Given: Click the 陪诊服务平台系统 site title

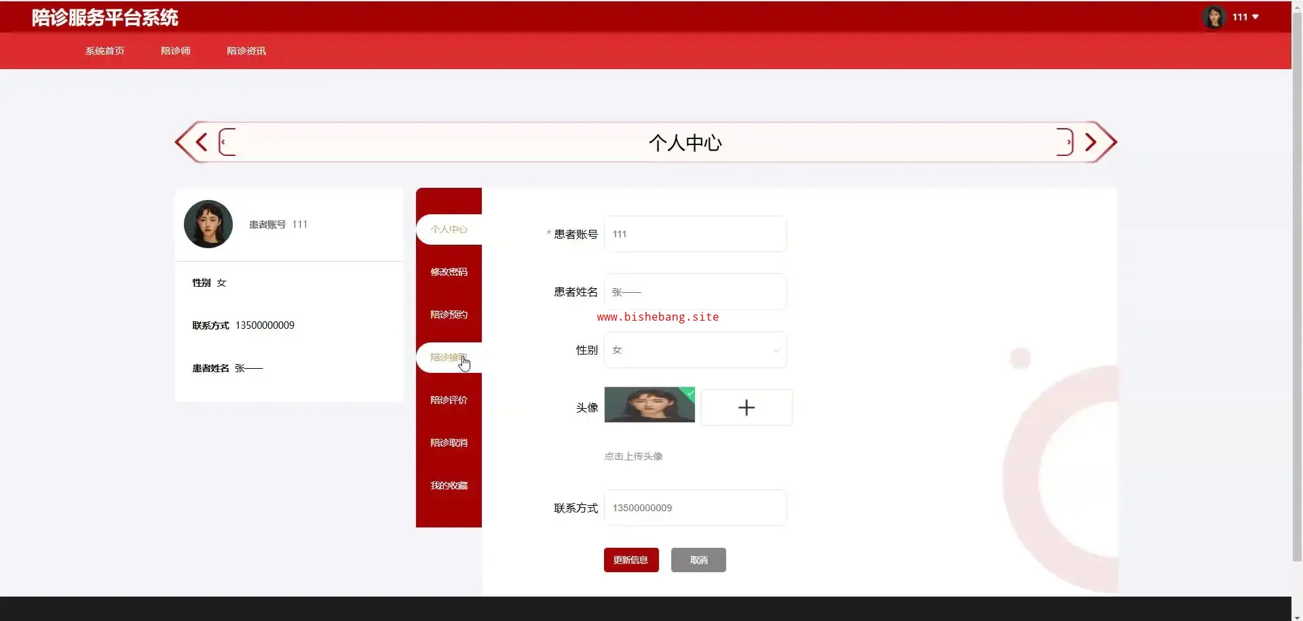Looking at the screenshot, I should [105, 18].
